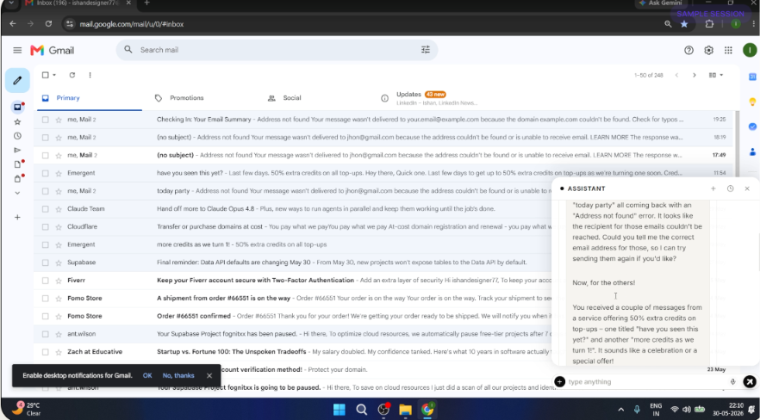
Task: Select the Inbox browser tab
Action: 78,3
